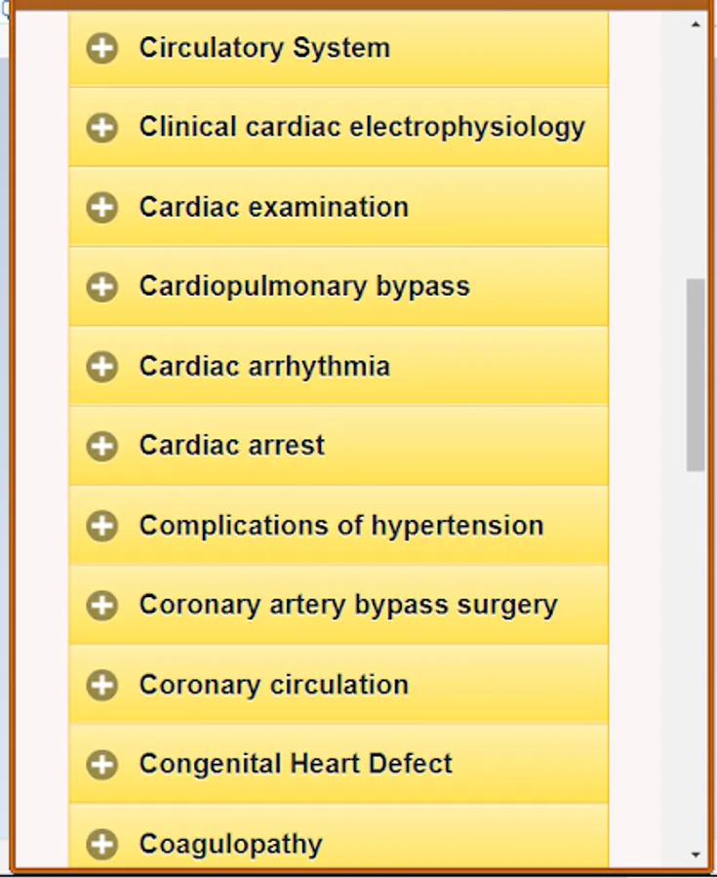Click plus icon beside Complications of hypertension

tap(101, 526)
